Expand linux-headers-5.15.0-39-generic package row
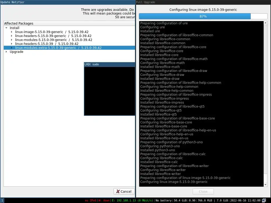Screen dimensions: 271x203 [x=12, y=36]
